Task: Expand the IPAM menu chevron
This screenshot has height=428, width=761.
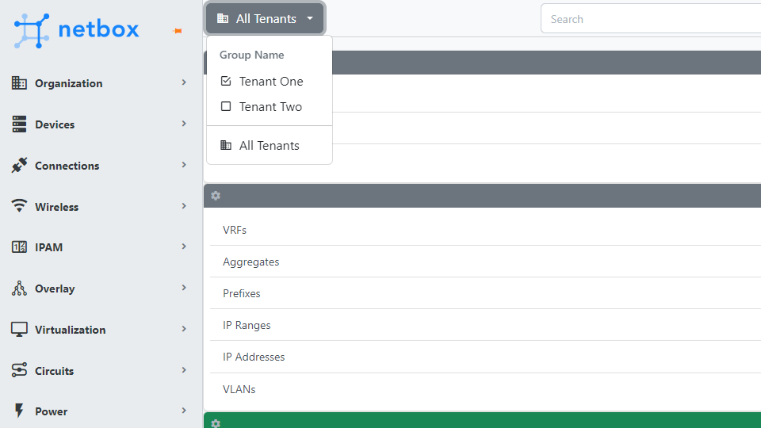Action: 184,246
